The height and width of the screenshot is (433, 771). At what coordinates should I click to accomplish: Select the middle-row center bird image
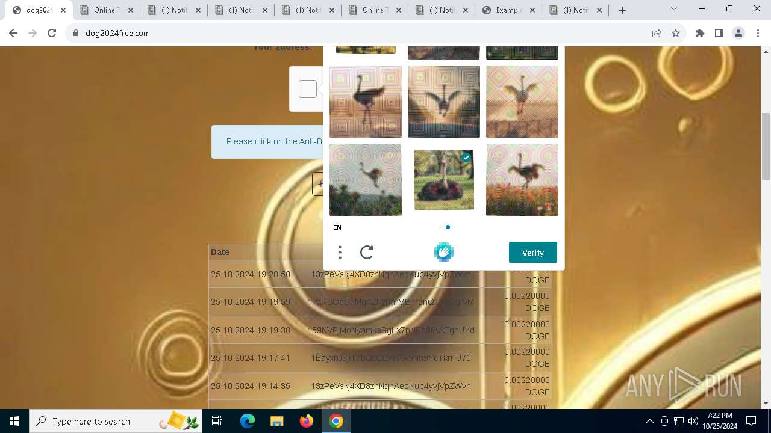[444, 102]
